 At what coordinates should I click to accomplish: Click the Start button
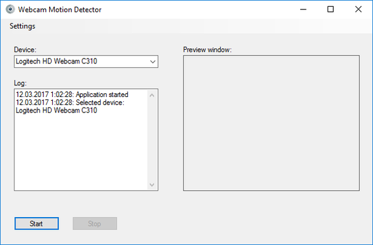point(37,223)
